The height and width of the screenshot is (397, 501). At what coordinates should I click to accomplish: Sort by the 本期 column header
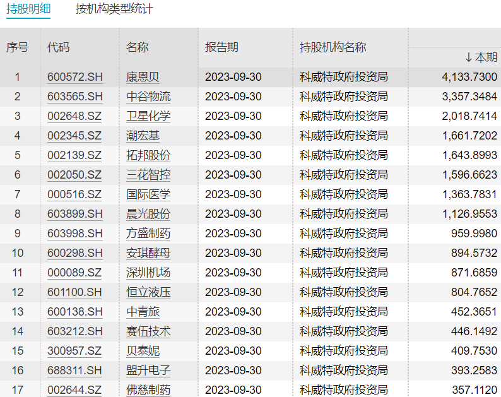pos(481,57)
